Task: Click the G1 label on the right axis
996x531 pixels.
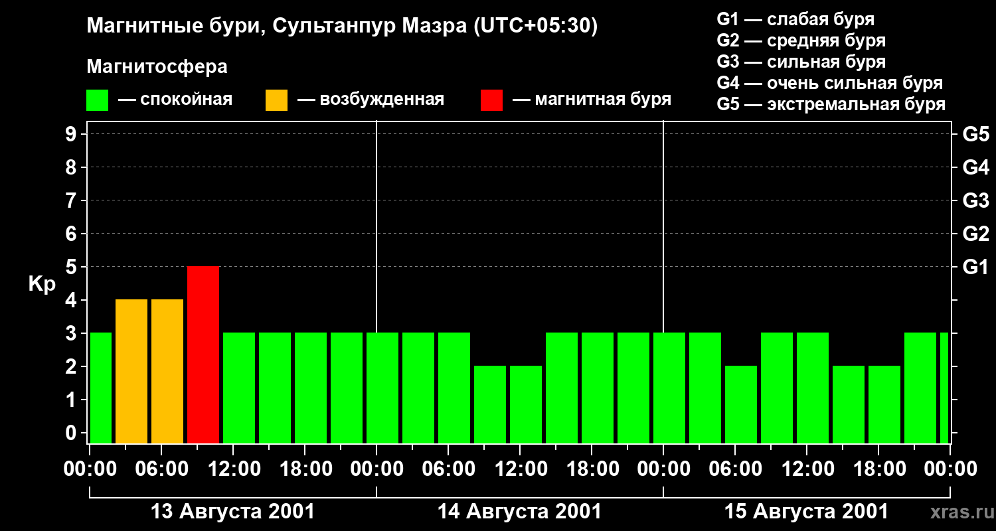Action: [976, 267]
